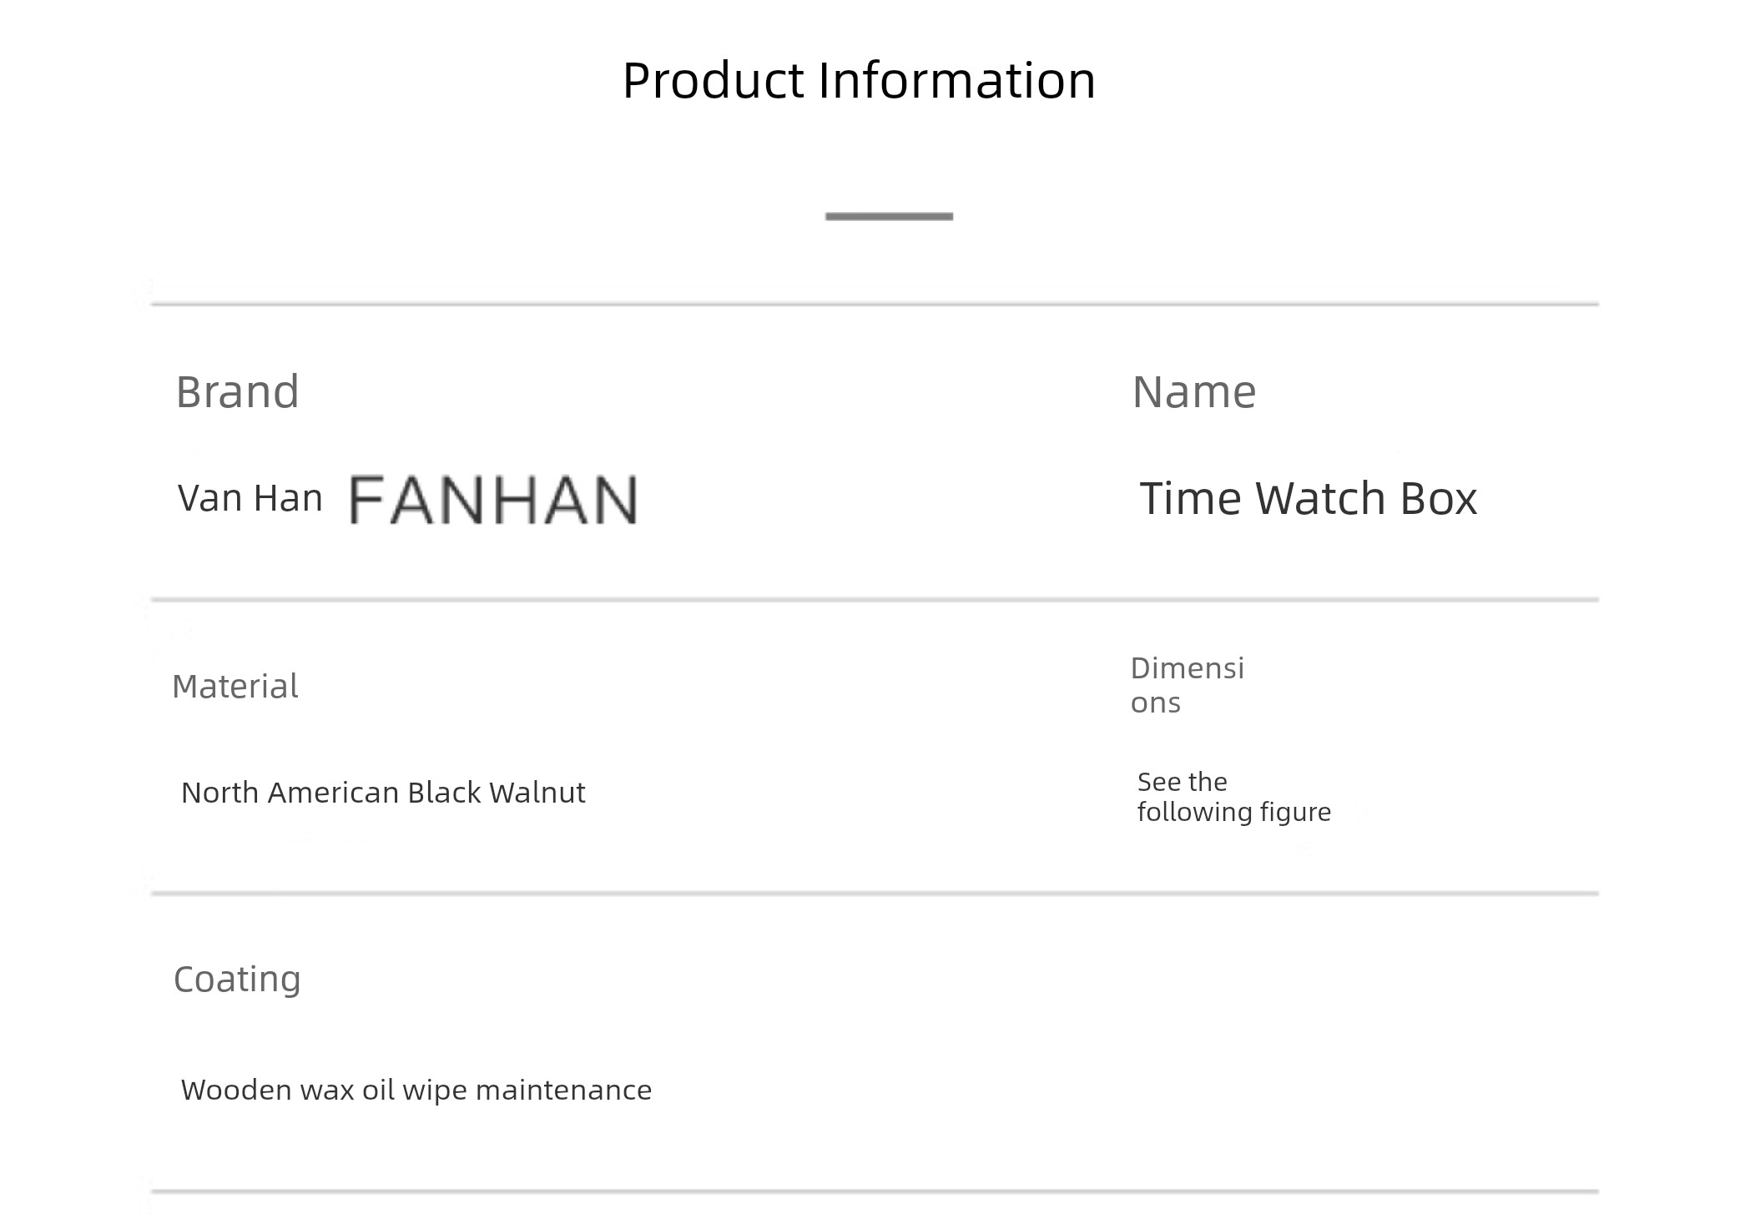This screenshot has height=1219, width=1750.
Task: Select the Name label
Action: (1194, 392)
